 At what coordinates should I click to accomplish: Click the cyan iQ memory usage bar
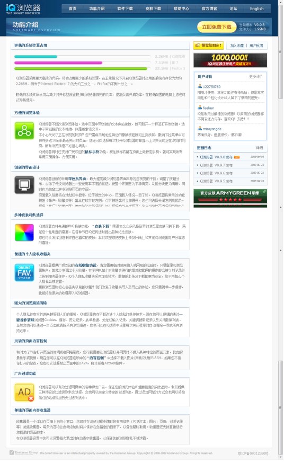click(x=35, y=57)
